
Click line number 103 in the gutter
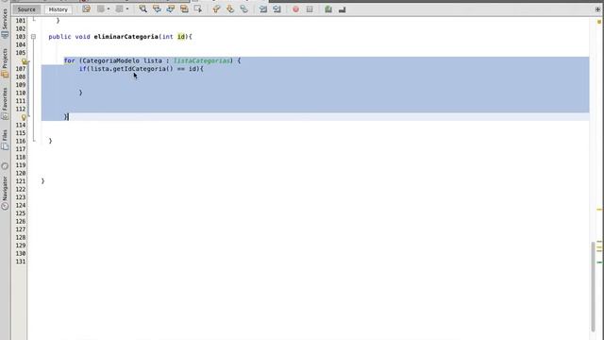click(21, 37)
